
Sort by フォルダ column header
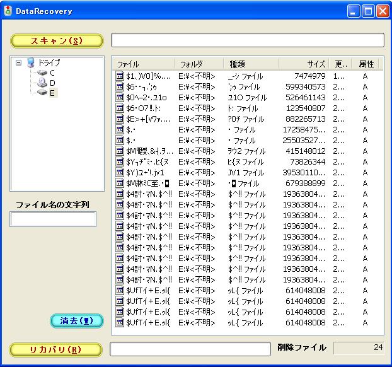click(199, 64)
